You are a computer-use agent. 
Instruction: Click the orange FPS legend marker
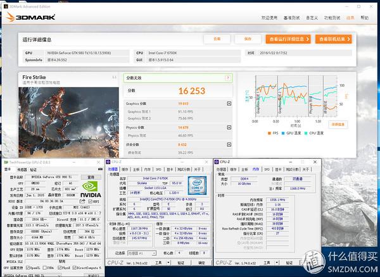[x=269, y=133]
